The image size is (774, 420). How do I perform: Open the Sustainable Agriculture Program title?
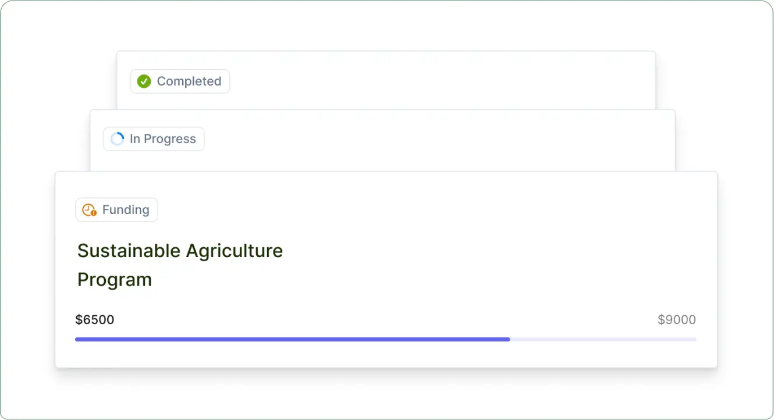pyautogui.click(x=180, y=265)
